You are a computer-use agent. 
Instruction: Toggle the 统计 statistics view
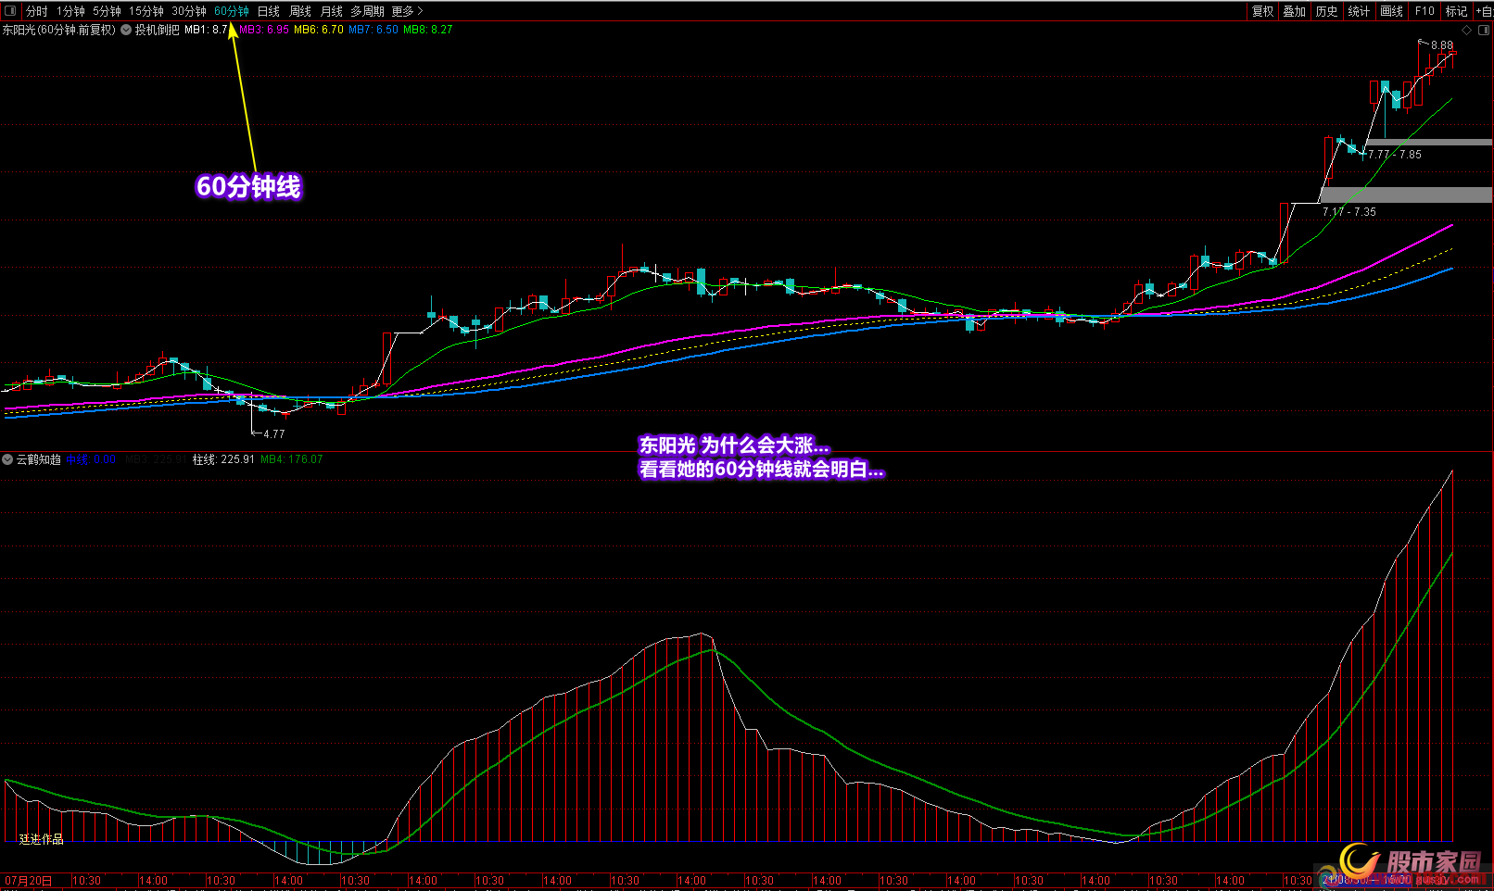pyautogui.click(x=1359, y=11)
